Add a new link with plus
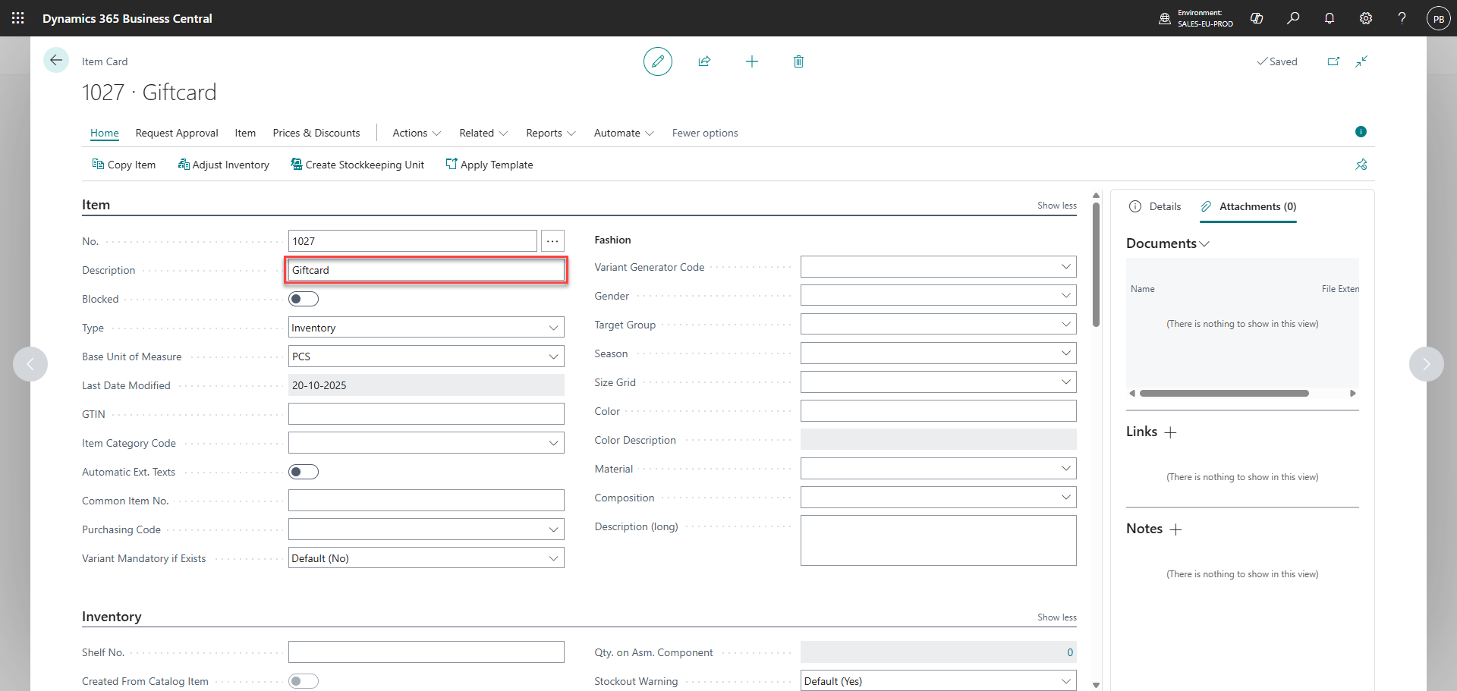The height and width of the screenshot is (691, 1457). pyautogui.click(x=1170, y=432)
